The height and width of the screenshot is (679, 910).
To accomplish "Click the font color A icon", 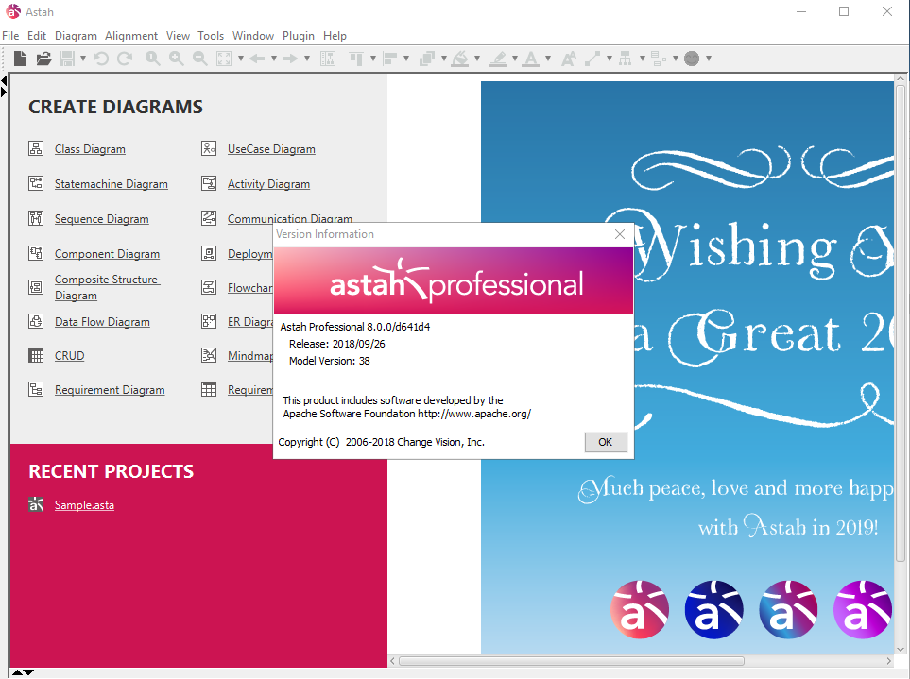I will (x=530, y=58).
